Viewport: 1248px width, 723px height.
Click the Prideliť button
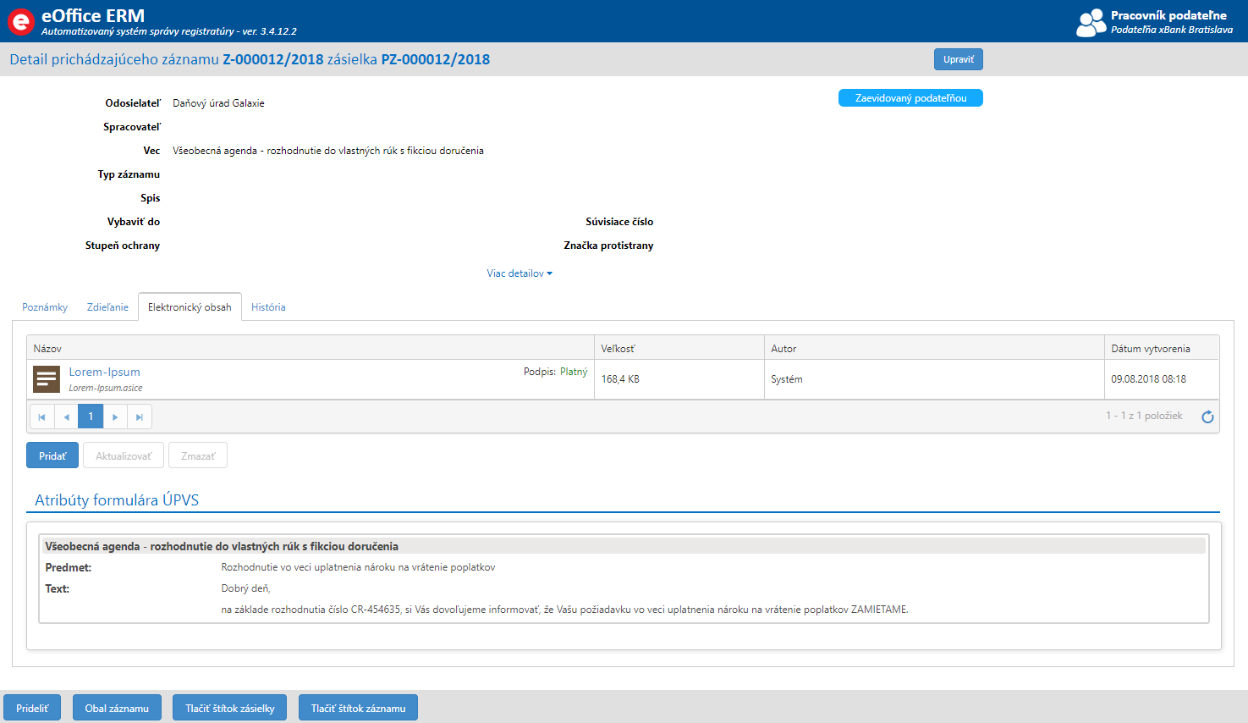pos(32,708)
